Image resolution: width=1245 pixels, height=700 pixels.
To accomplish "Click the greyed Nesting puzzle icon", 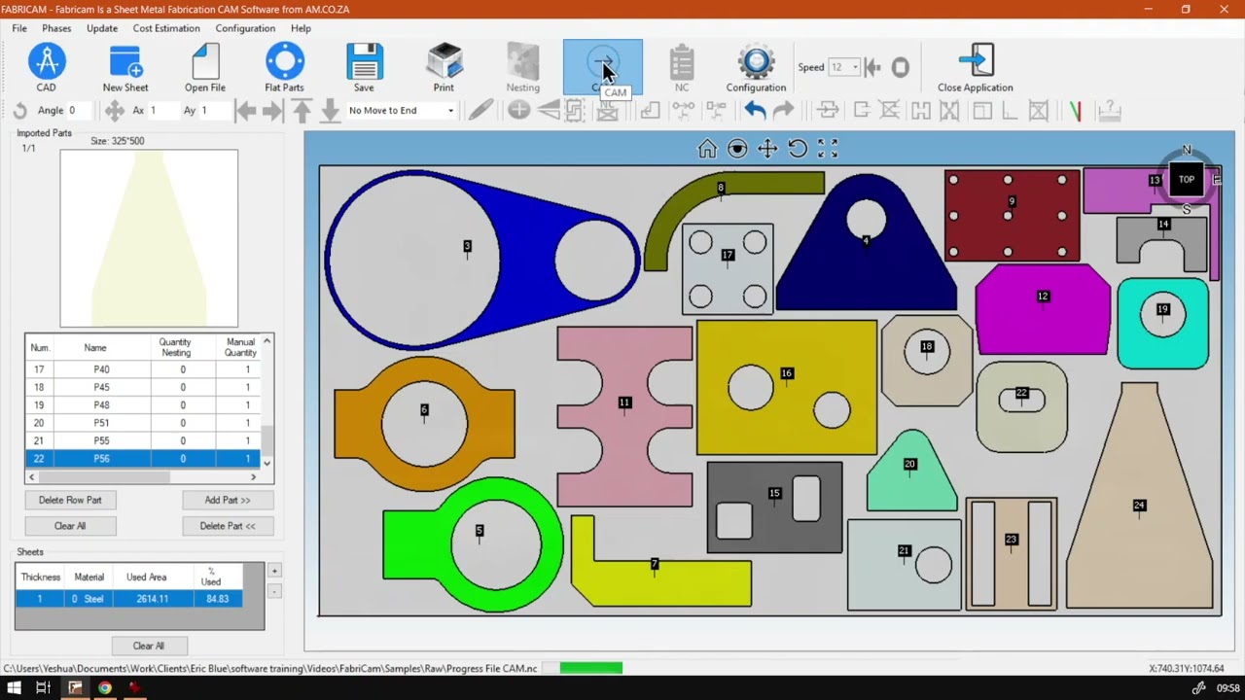I will pyautogui.click(x=522, y=68).
